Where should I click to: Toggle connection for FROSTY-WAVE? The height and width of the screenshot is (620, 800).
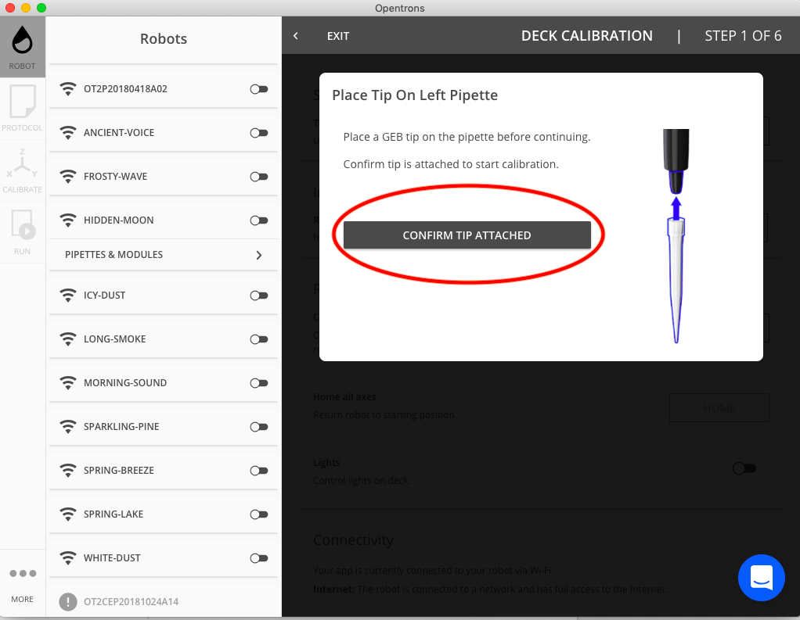258,177
